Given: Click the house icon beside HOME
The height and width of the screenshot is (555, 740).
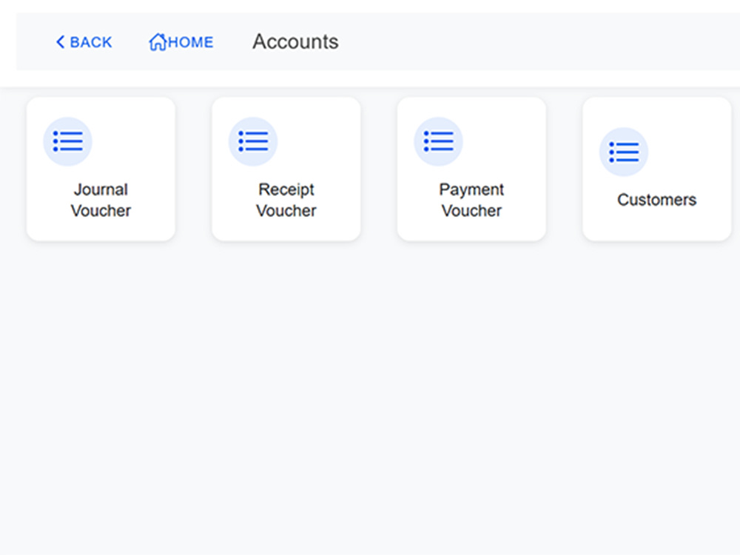Looking at the screenshot, I should [158, 42].
